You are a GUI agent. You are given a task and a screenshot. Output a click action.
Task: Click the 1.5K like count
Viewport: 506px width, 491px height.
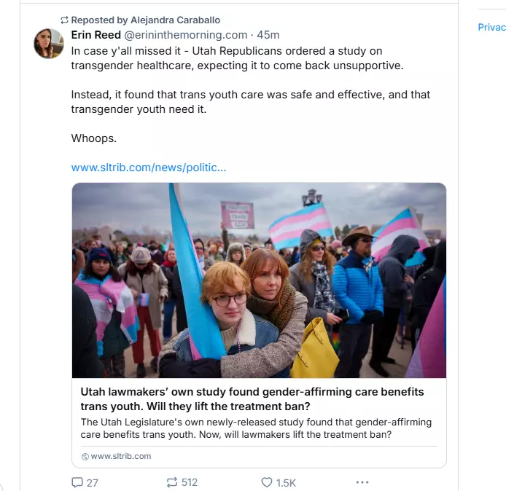point(286,482)
